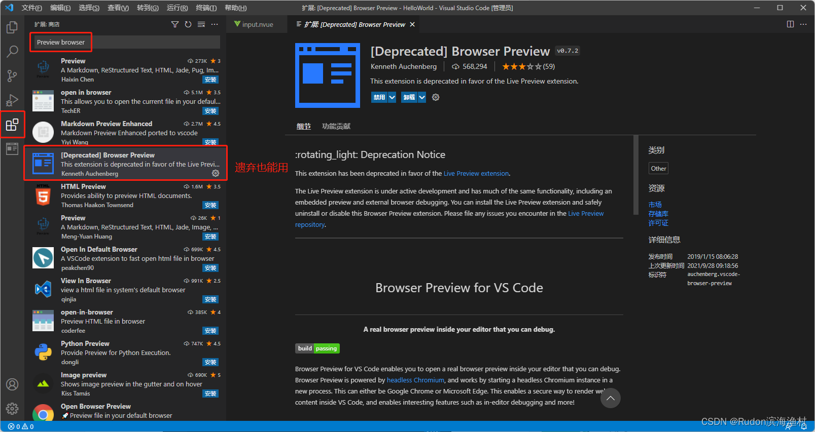Click the VS Code logo in title bar
This screenshot has width=815, height=432.
click(x=9, y=8)
